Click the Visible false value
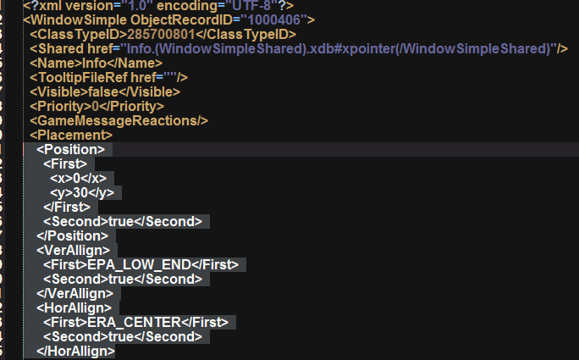This screenshot has width=579, height=360. coord(103,91)
